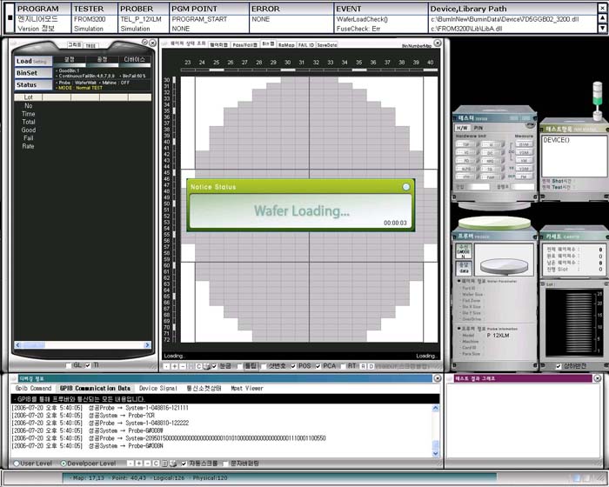Toggle the 상하반전 checkbox under cassette panel
This screenshot has height=487, width=609.
click(559, 366)
